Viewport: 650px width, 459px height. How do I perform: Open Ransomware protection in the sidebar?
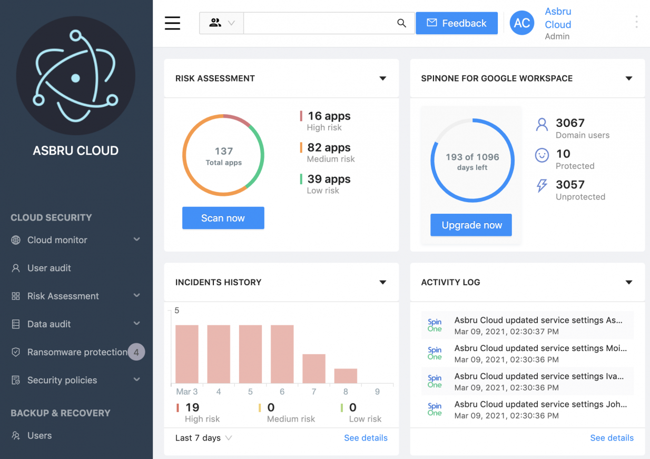[x=76, y=352]
